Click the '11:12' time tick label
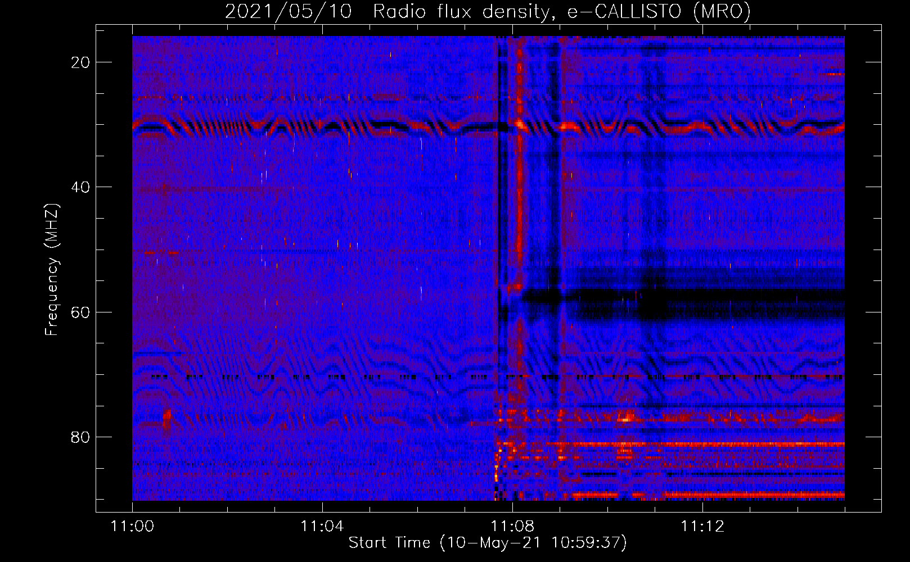The image size is (910, 562). tap(702, 527)
